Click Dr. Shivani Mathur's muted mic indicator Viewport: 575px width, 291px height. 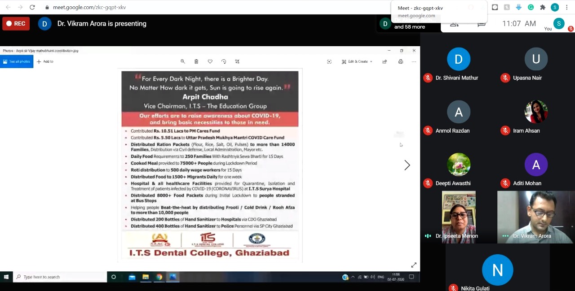point(428,78)
